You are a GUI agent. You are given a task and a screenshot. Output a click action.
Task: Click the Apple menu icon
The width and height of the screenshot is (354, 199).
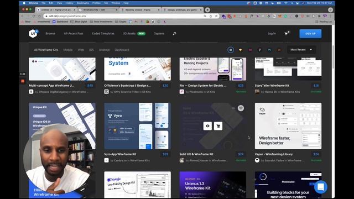click(24, 3)
